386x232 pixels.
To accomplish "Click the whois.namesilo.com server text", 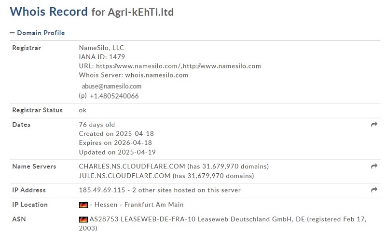I will coord(156,75).
